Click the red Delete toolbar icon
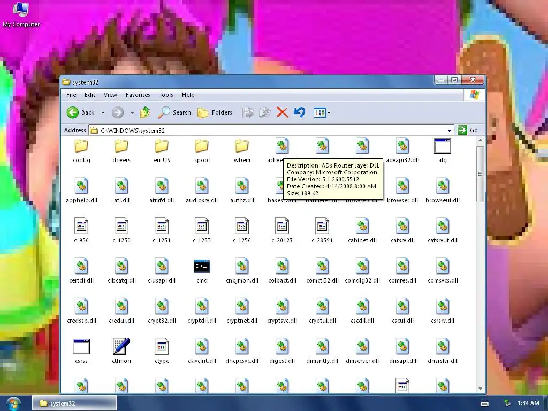 point(282,112)
